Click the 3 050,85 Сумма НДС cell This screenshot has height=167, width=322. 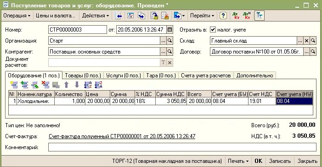(171, 101)
